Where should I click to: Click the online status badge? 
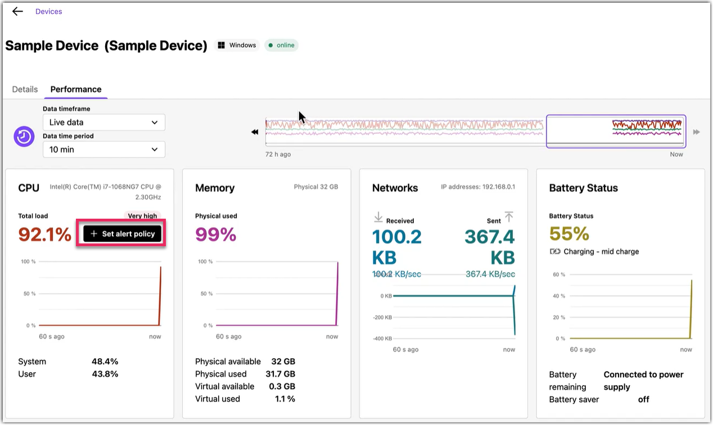281,46
